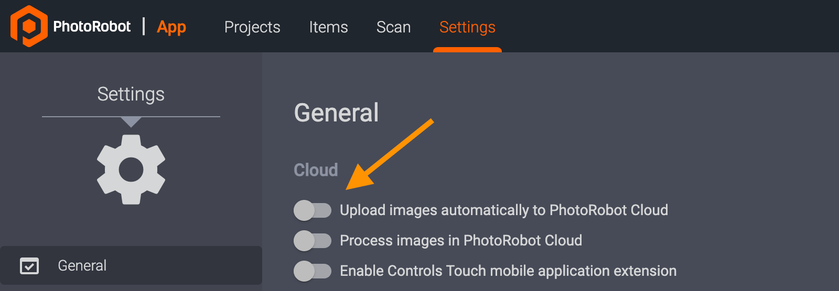
Task: Click the large gear icon in sidebar
Action: pyautogui.click(x=131, y=170)
